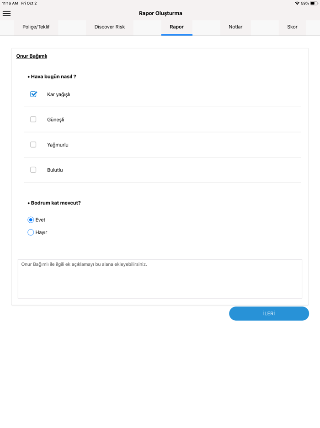
Task: Click the Hava bugün nasıl question label
Action: click(53, 77)
